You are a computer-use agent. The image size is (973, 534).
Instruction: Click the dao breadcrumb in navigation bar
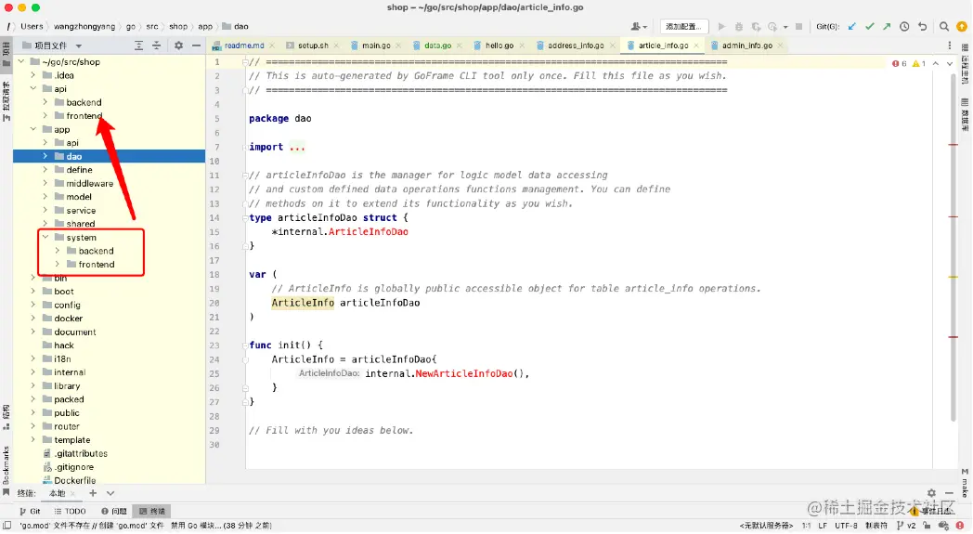(x=236, y=27)
